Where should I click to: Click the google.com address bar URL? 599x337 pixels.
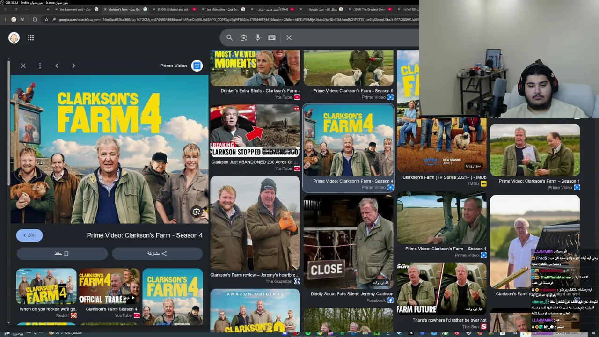click(239, 19)
